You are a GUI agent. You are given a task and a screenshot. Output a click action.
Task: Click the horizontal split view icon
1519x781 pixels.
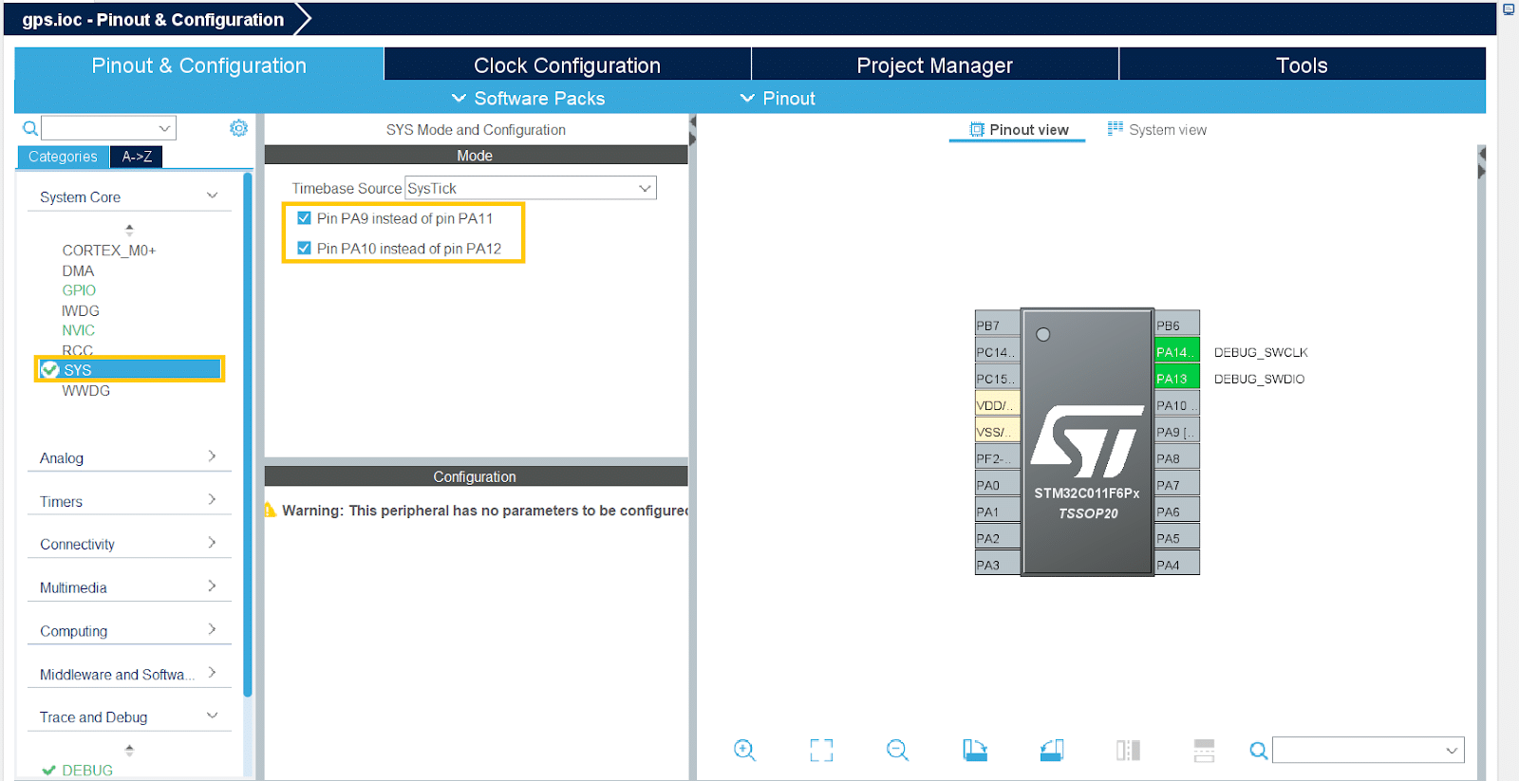[x=1204, y=751]
